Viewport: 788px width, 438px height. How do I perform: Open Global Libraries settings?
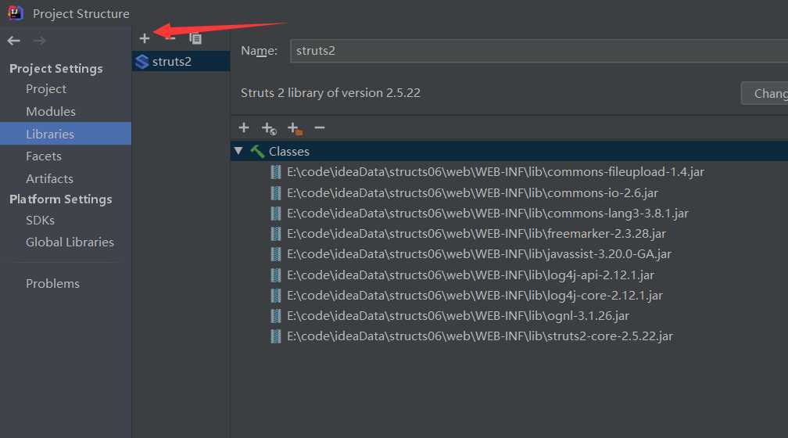click(x=70, y=242)
